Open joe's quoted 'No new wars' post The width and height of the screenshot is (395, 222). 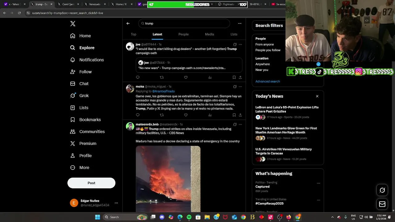189,65
